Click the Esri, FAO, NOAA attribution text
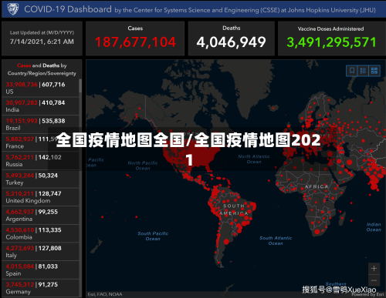The width and height of the screenshot is (386, 298). [105, 294]
